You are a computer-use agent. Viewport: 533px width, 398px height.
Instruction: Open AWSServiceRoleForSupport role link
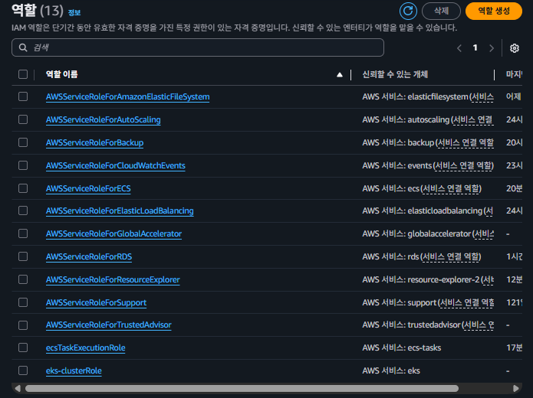click(x=96, y=302)
